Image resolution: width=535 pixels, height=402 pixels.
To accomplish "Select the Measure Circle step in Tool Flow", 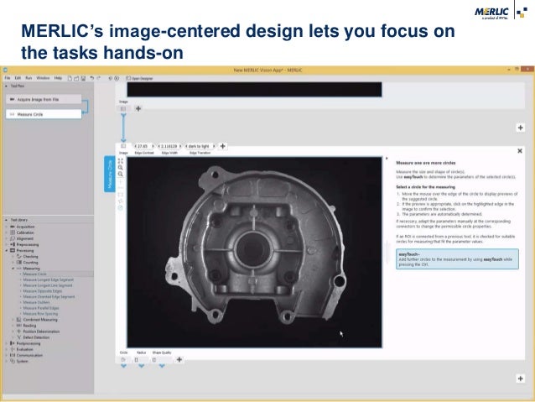I will click(42, 113).
